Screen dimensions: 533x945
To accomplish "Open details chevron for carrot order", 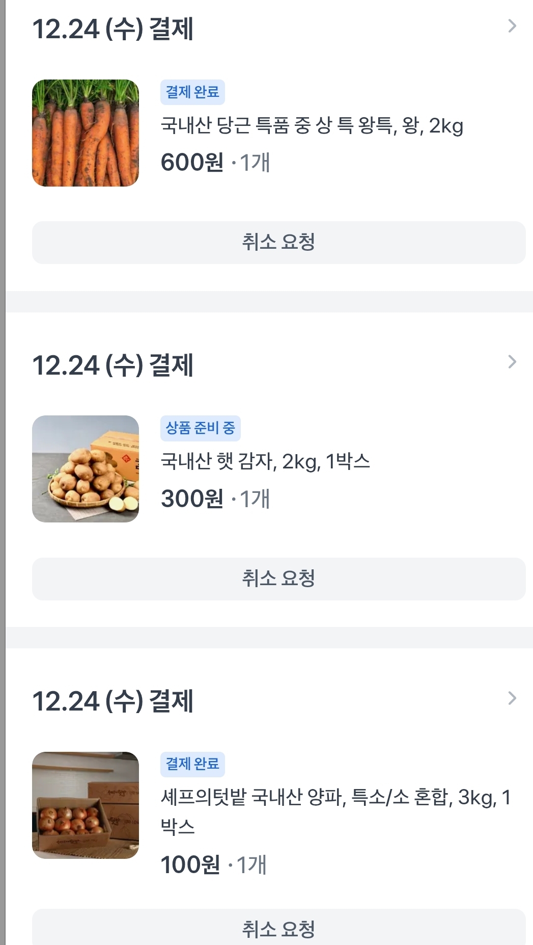I will [x=512, y=26].
